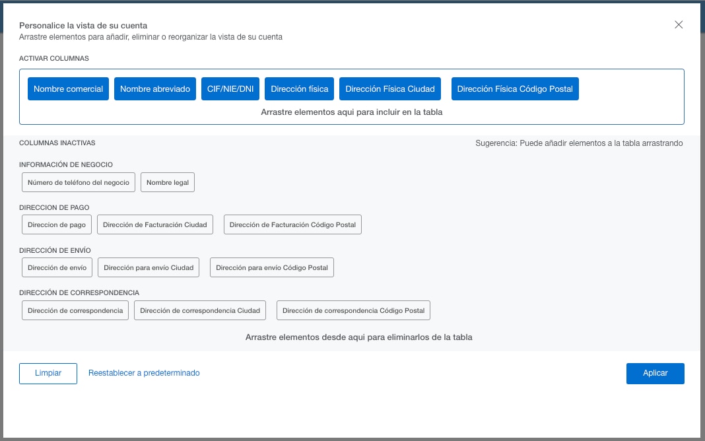The width and height of the screenshot is (705, 441).
Task: Click the "Dirección física" column chip
Action: pyautogui.click(x=299, y=88)
